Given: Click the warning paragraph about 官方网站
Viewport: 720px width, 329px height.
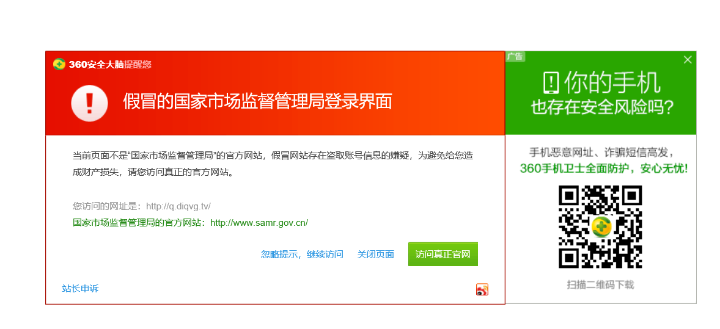Looking at the screenshot, I should tap(273, 164).
